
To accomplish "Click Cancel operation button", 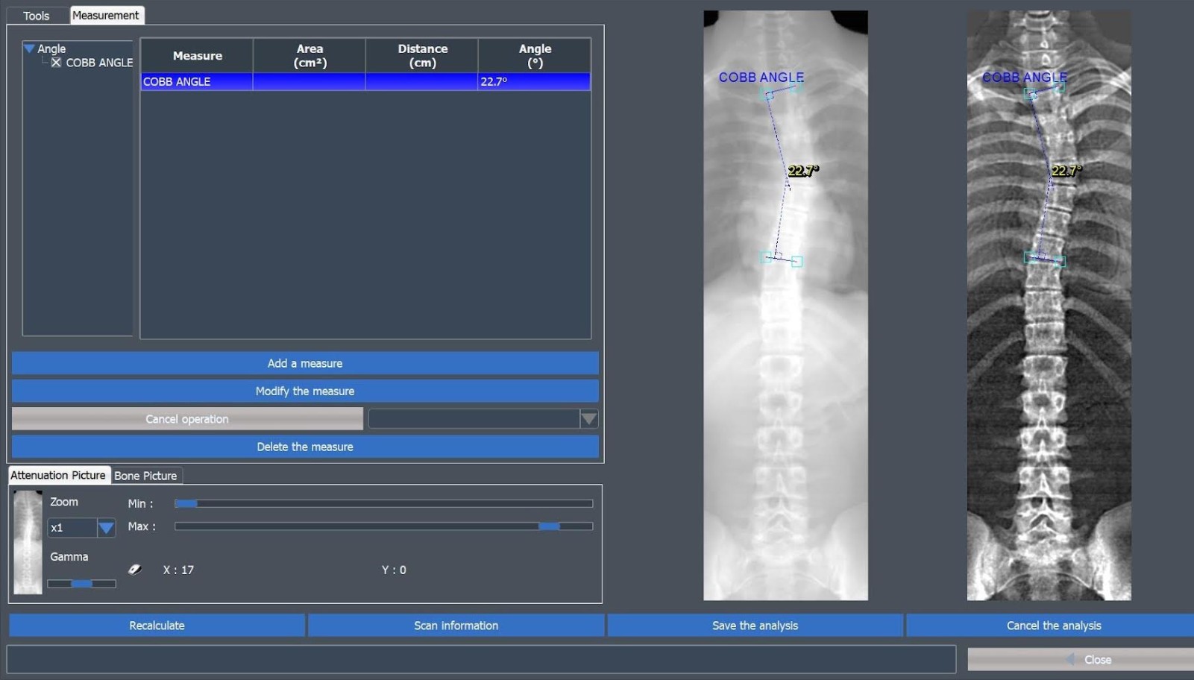I will pyautogui.click(x=187, y=419).
